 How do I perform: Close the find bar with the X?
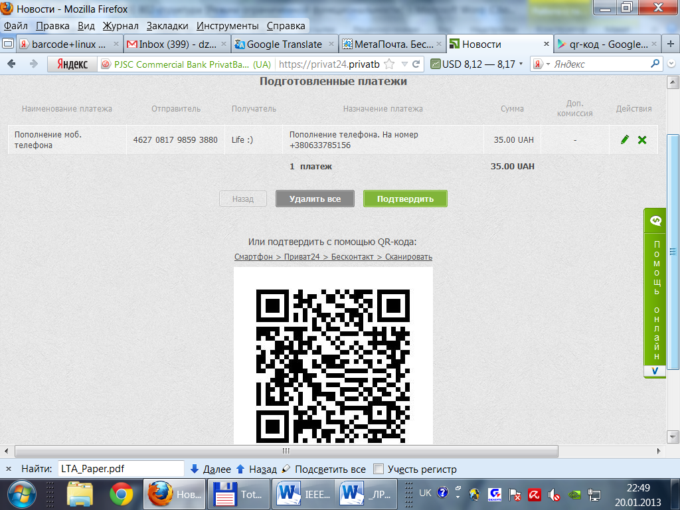click(x=8, y=469)
